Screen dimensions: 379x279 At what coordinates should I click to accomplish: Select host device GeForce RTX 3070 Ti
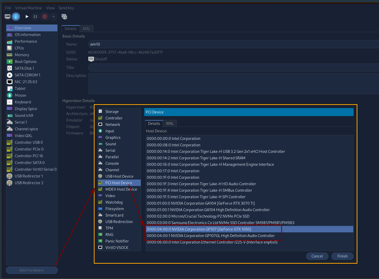pos(250,203)
